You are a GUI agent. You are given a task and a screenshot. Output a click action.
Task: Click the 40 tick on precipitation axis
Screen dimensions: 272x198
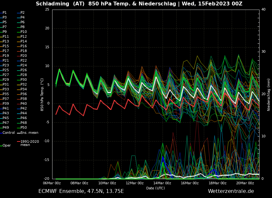pyautogui.click(x=263, y=10)
